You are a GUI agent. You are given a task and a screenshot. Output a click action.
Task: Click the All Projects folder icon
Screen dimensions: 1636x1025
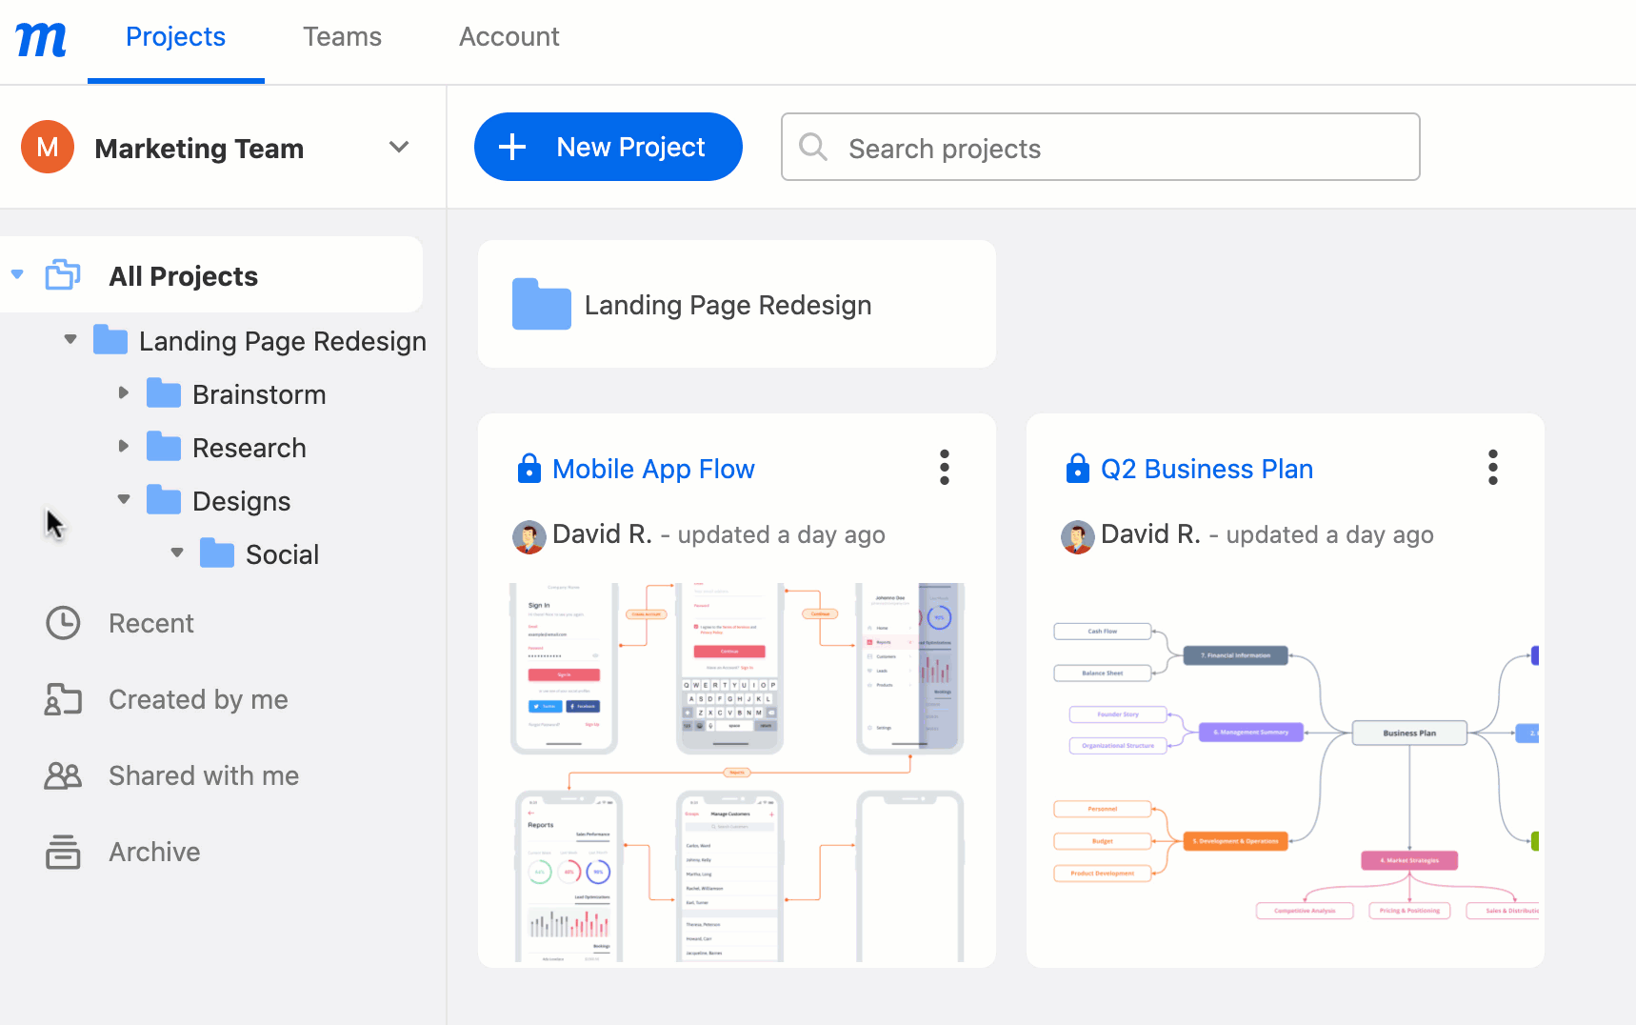[x=62, y=274]
